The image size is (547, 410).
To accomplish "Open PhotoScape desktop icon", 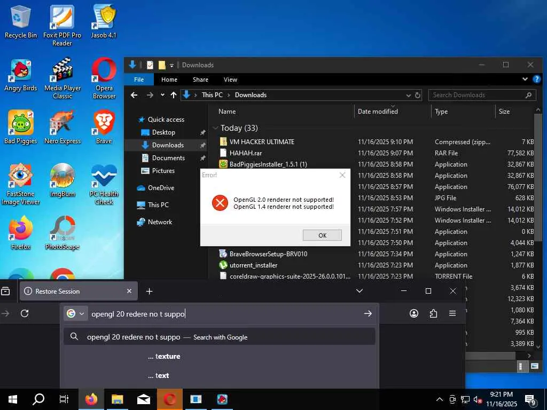I will pos(62,233).
